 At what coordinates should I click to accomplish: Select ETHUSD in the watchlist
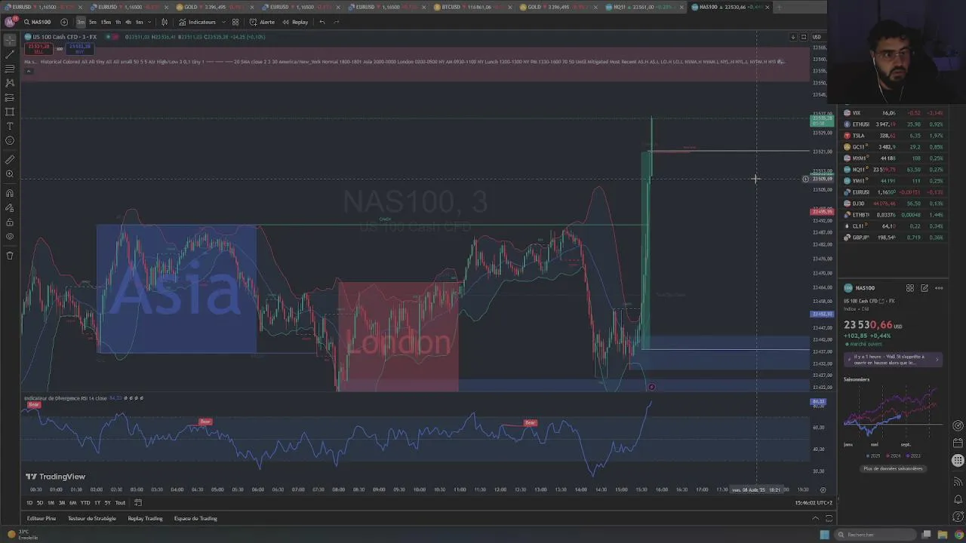(x=894, y=124)
